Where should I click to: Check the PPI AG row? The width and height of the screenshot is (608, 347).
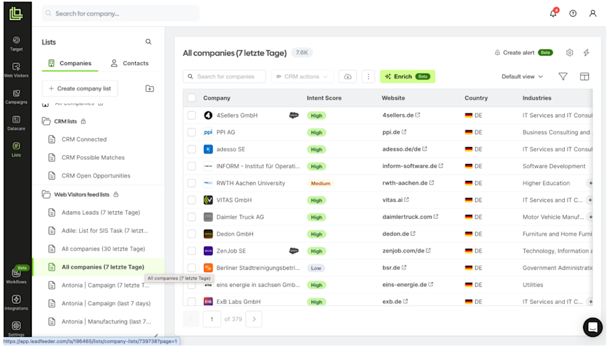tap(192, 132)
